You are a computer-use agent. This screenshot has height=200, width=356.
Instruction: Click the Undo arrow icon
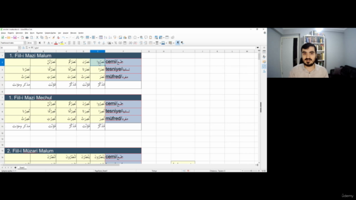coord(63,37)
